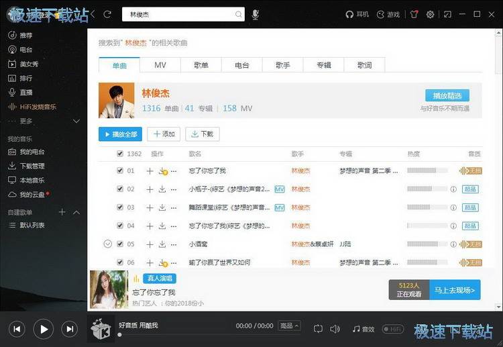The height and width of the screenshot is (347, 503).
Task: Switch to the 专辑 tab
Action: (323, 65)
